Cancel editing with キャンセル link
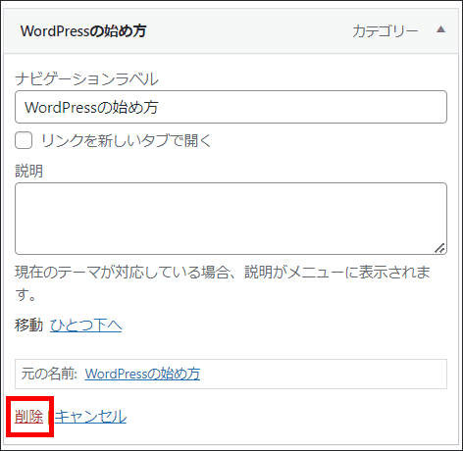 [90, 417]
